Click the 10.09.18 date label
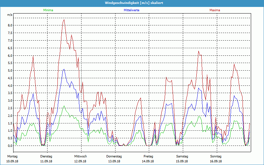The image size is (264, 165). click(x=12, y=161)
